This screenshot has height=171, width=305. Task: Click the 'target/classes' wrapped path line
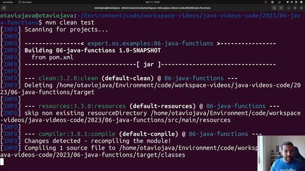click(92, 155)
